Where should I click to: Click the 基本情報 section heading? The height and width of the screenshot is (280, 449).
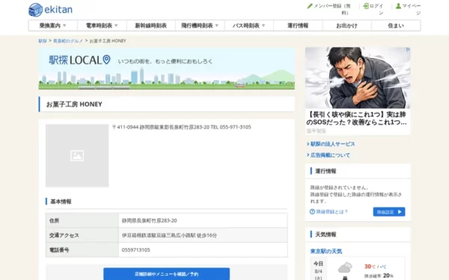[61, 202]
